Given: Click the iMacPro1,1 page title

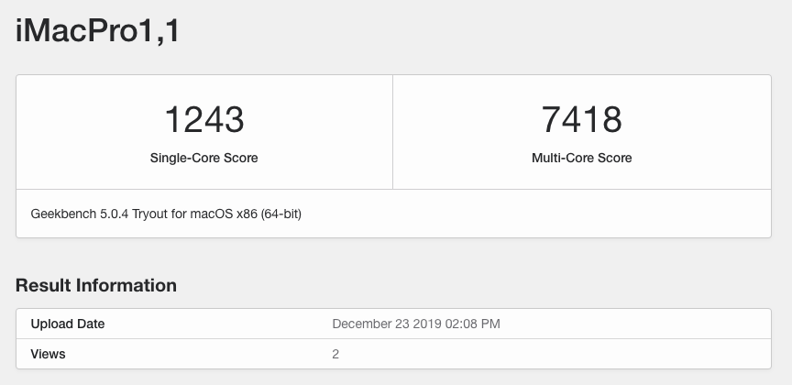Looking at the screenshot, I should pos(98,33).
